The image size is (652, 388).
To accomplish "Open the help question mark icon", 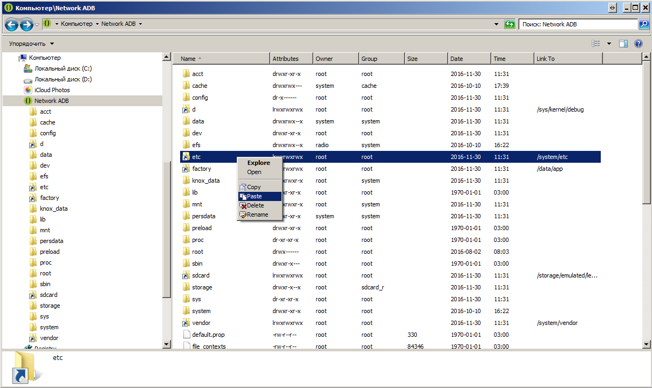I will 639,44.
